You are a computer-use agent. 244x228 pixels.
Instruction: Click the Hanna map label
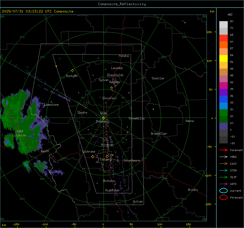click(x=190, y=121)
